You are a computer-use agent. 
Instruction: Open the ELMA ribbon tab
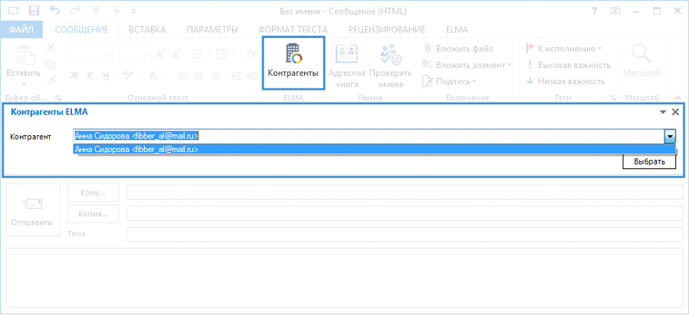pyautogui.click(x=457, y=29)
